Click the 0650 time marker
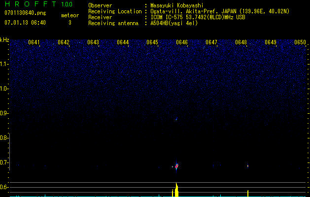310x197 pixels. pos(300,42)
